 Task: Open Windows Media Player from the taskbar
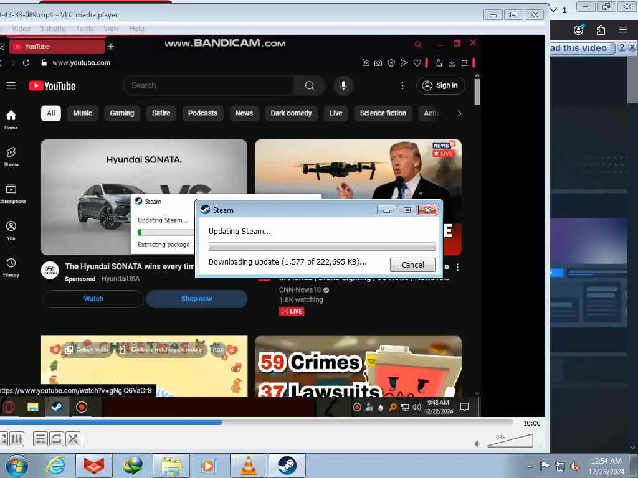click(x=209, y=466)
